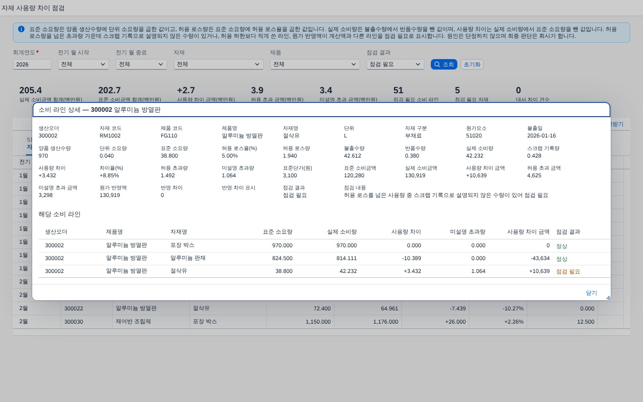Open the 전기 월 시작 dropdown
Image resolution: width=643 pixels, height=402 pixels.
(x=84, y=64)
